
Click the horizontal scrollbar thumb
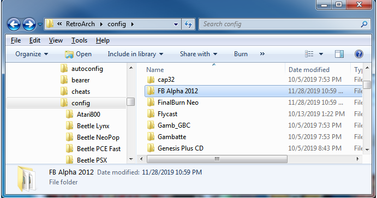click(217, 159)
